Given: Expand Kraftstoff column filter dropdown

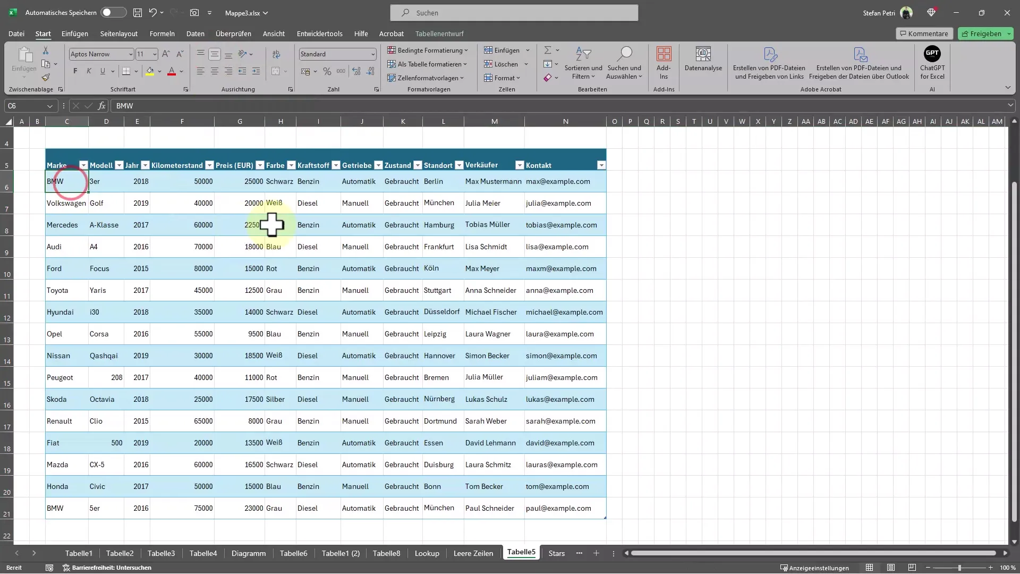Looking at the screenshot, I should click(x=336, y=165).
